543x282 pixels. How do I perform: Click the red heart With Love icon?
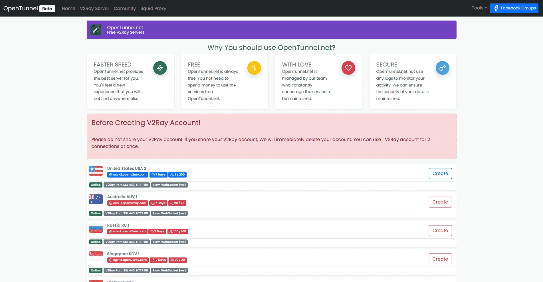tap(348, 68)
